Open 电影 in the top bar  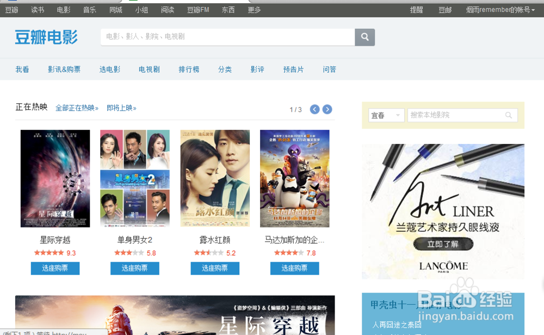pyautogui.click(x=64, y=10)
